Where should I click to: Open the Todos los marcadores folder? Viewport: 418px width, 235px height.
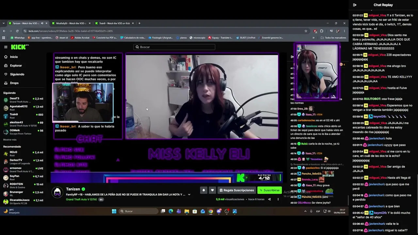333,38
